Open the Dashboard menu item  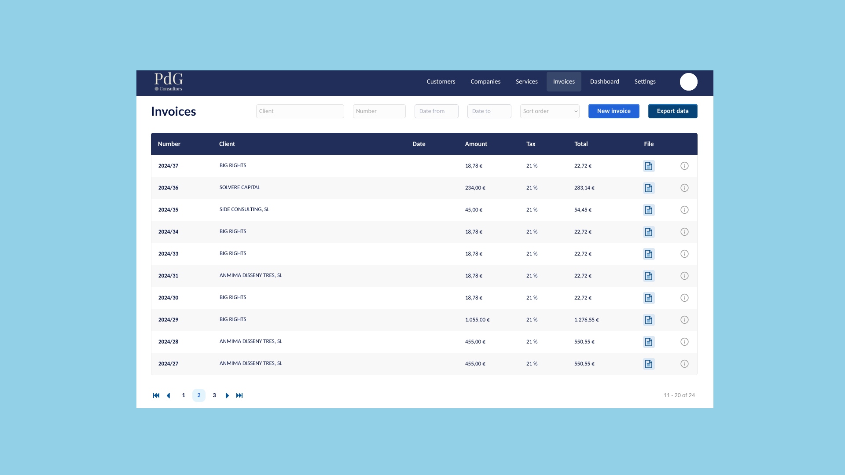point(604,82)
